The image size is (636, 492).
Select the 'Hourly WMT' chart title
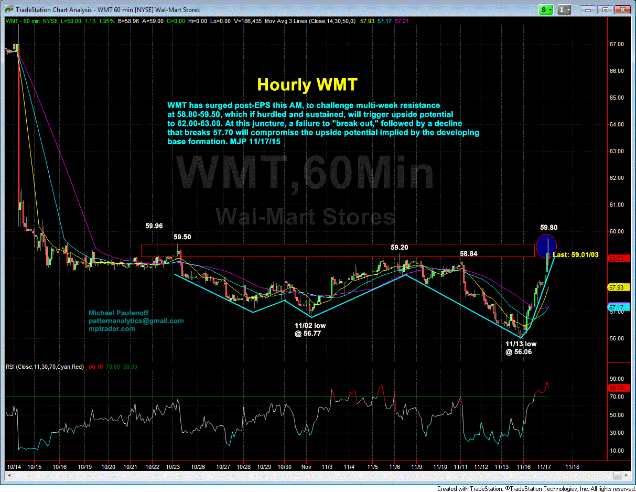pyautogui.click(x=307, y=84)
